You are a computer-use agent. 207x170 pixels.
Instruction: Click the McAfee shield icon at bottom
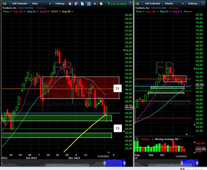[182, 169]
